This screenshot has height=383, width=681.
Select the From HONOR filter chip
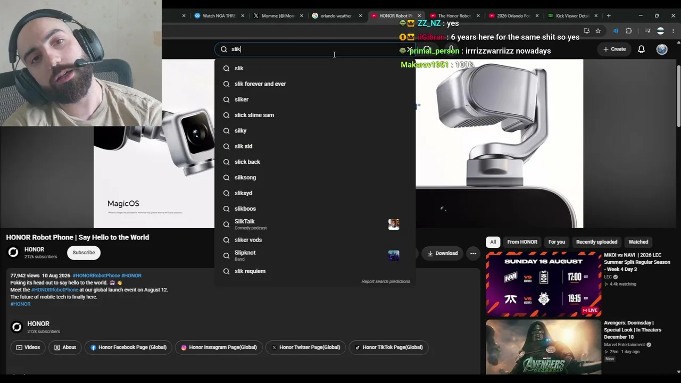(x=522, y=242)
